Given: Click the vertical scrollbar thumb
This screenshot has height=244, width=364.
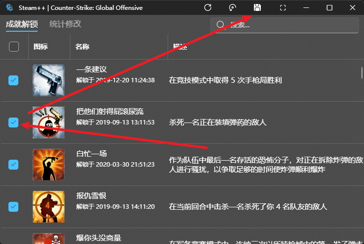Looking at the screenshot, I should coord(362,73).
